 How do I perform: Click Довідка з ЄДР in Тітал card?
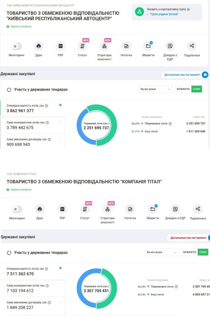point(175,209)
